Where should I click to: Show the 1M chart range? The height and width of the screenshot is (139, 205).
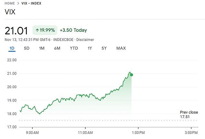(x=41, y=48)
